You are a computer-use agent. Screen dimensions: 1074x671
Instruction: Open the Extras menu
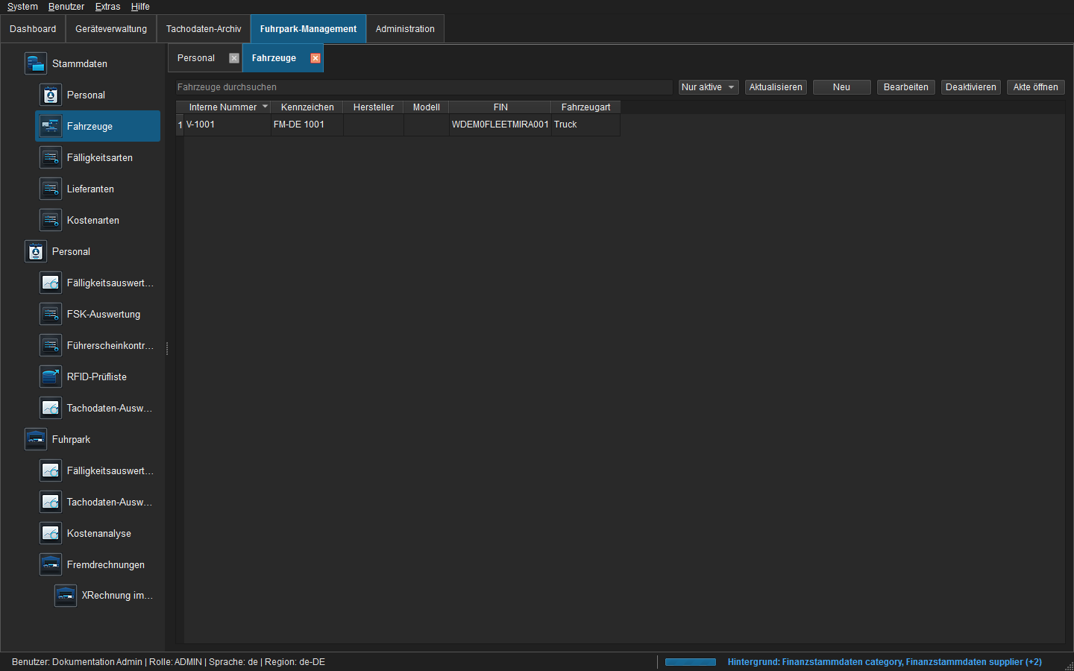click(x=107, y=7)
